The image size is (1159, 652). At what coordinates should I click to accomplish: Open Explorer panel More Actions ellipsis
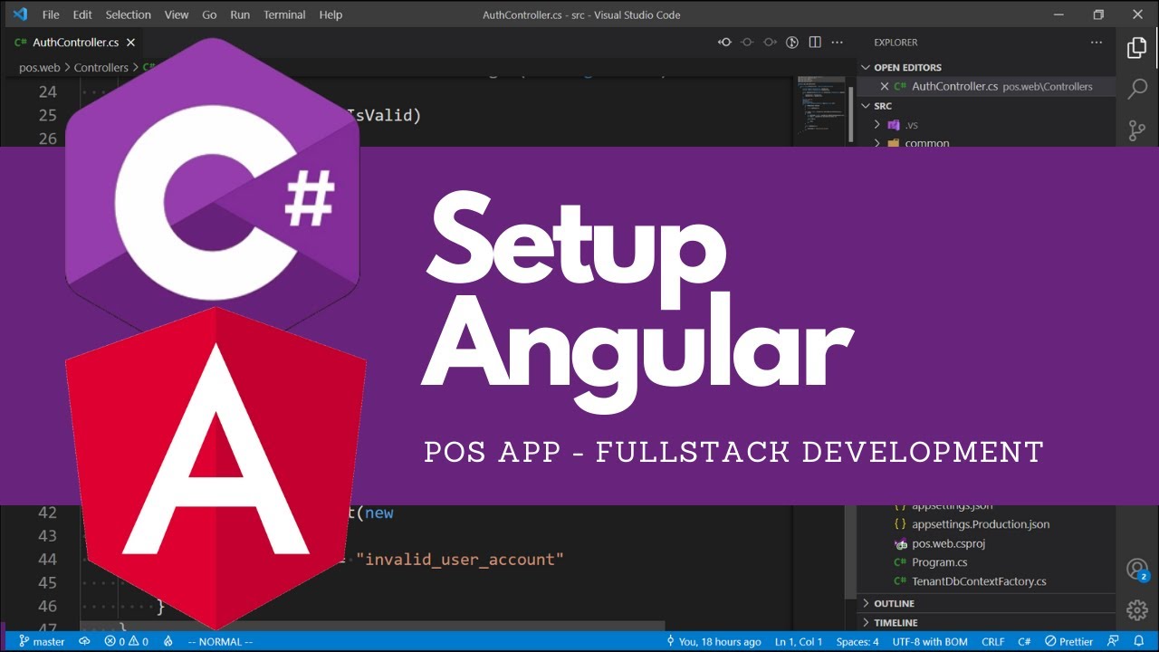(1097, 42)
